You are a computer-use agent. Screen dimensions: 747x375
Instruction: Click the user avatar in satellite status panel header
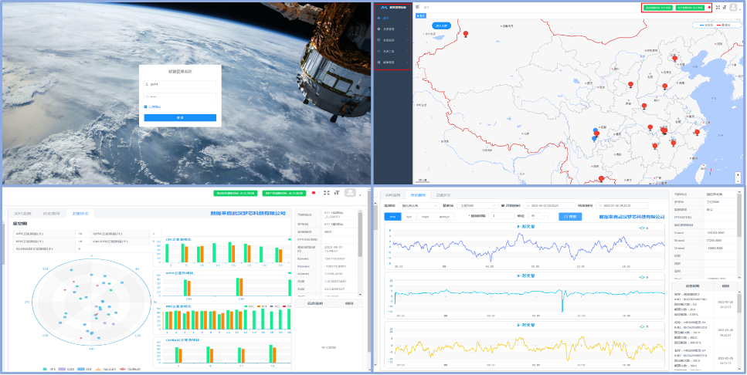[x=350, y=193]
